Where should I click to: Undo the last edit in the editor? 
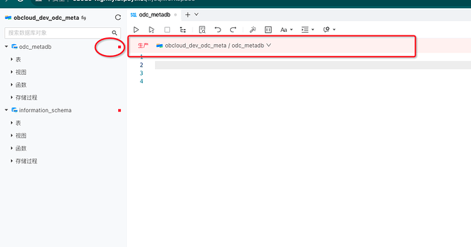tap(218, 30)
